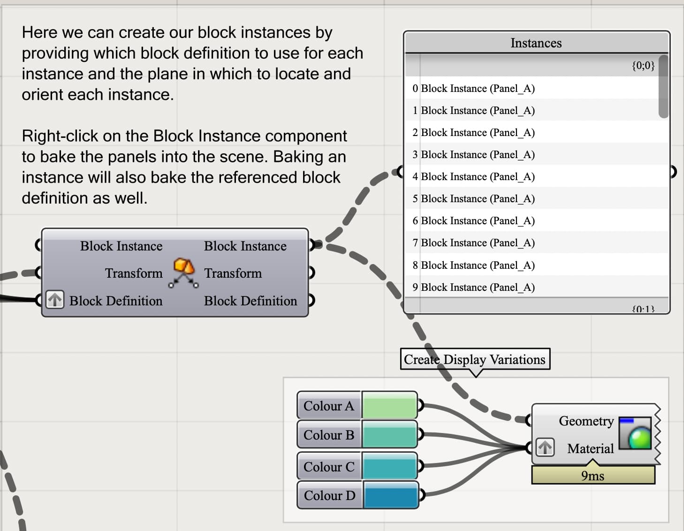Click the Create Display Variations group label
Image resolution: width=684 pixels, height=531 pixels.
tap(475, 359)
